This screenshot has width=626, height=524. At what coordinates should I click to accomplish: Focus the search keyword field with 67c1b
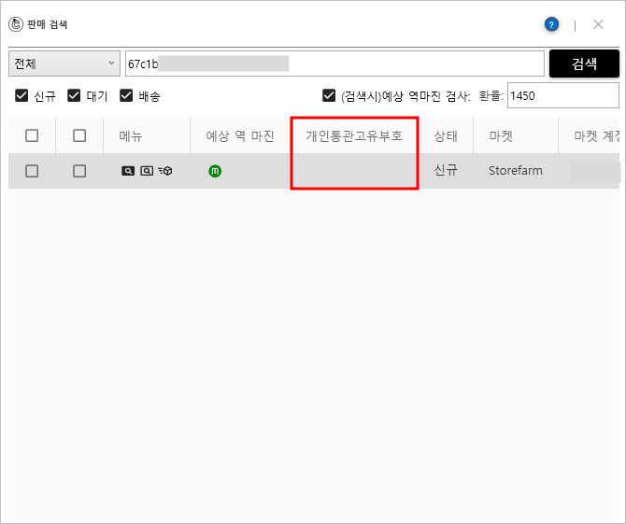334,64
